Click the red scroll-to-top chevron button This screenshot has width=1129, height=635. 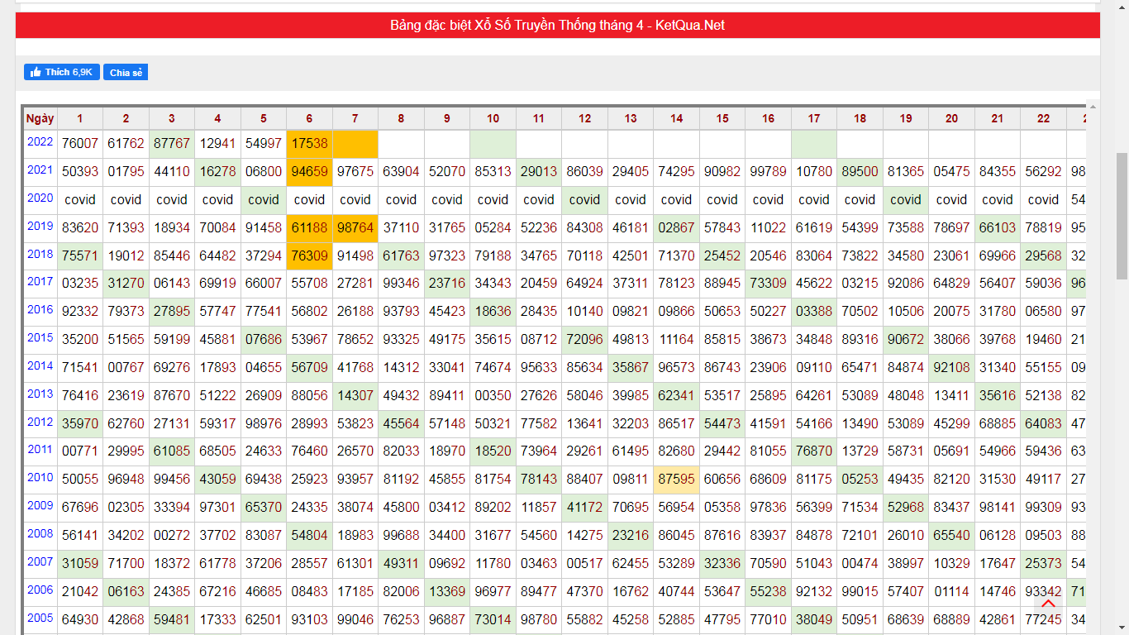click(x=1048, y=604)
